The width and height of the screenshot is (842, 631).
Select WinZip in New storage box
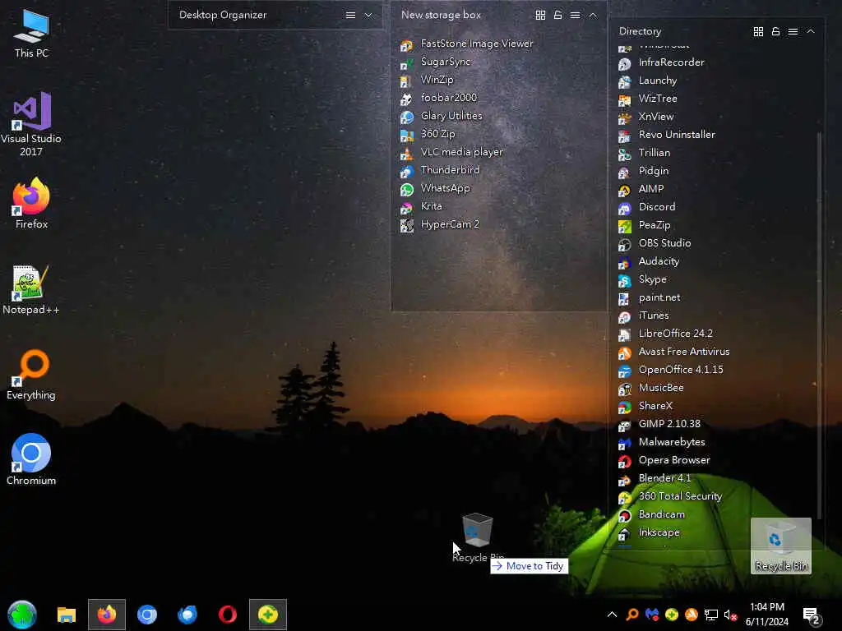(x=427, y=80)
